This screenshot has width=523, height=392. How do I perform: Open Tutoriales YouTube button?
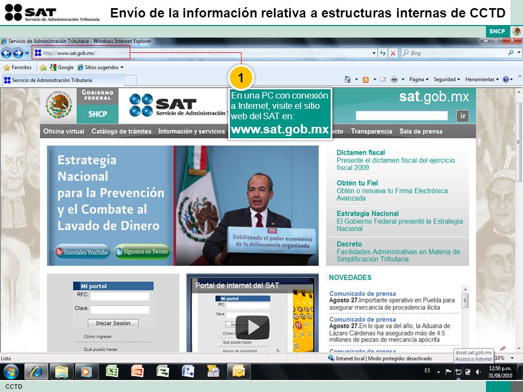tap(82, 252)
